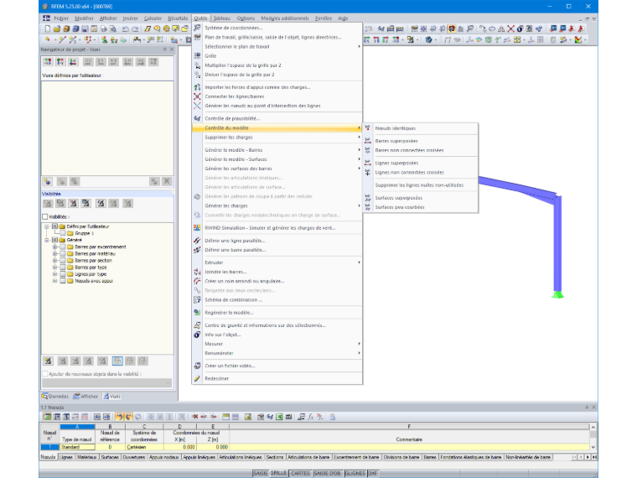
Task: Open the 'Fichier' menu
Action: click(x=61, y=18)
